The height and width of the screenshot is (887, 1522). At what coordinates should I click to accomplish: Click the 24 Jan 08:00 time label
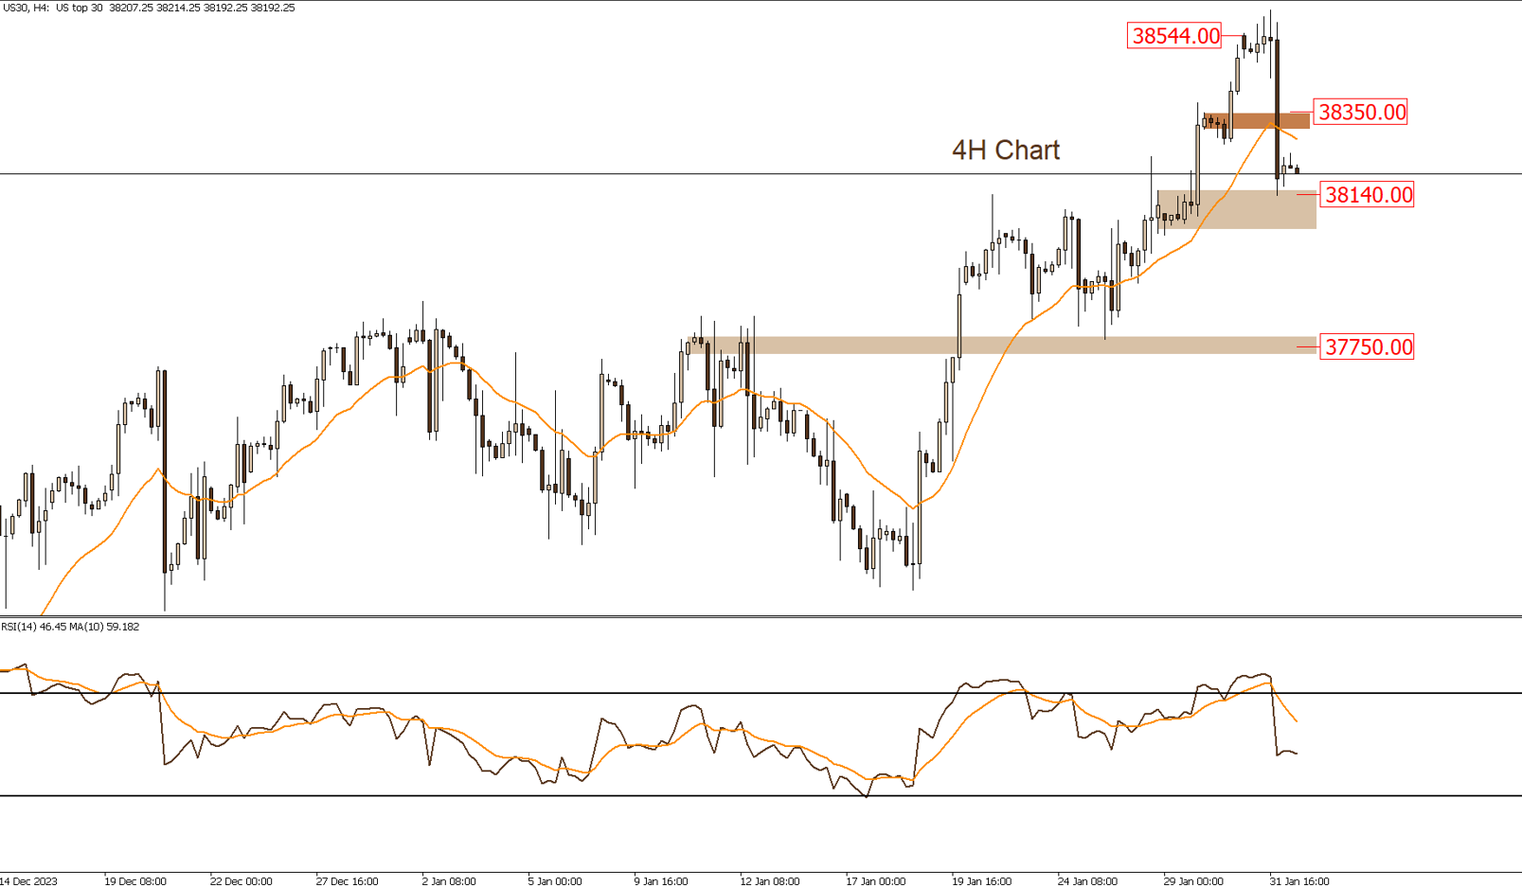(1086, 881)
